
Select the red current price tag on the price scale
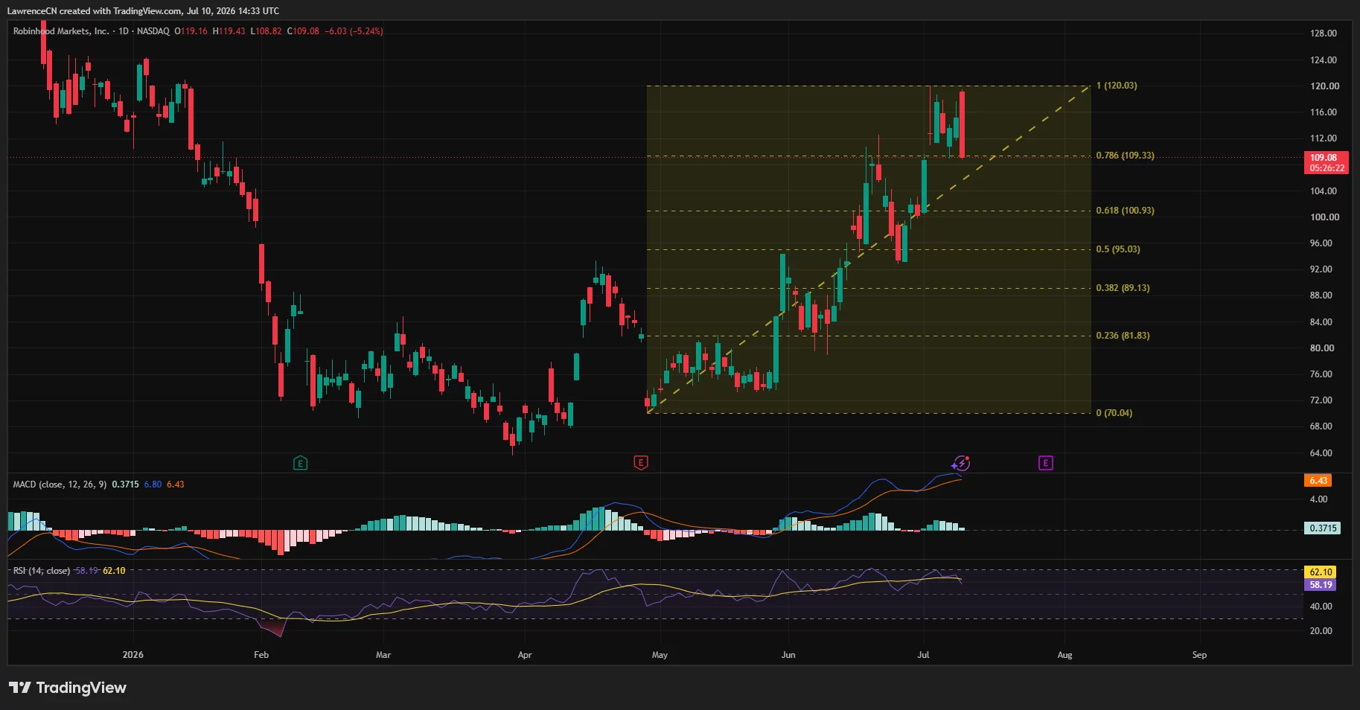(x=1326, y=162)
